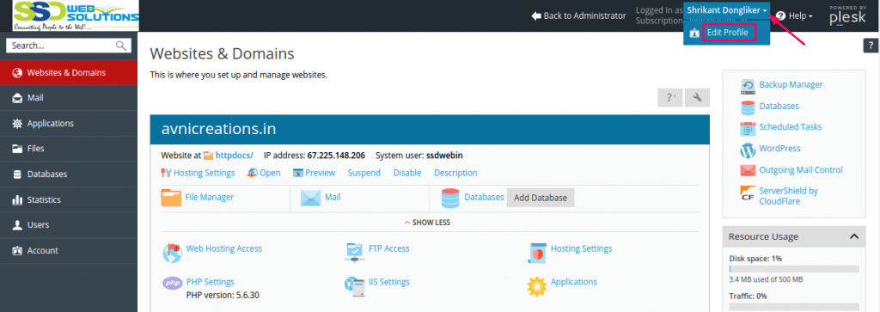Click the PHP Settings icon
This screenshot has width=880, height=312.
click(172, 284)
